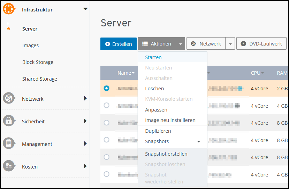Screen dimensions: 289x189
Task: Select the fourth server row radio button
Action: coord(107,140)
